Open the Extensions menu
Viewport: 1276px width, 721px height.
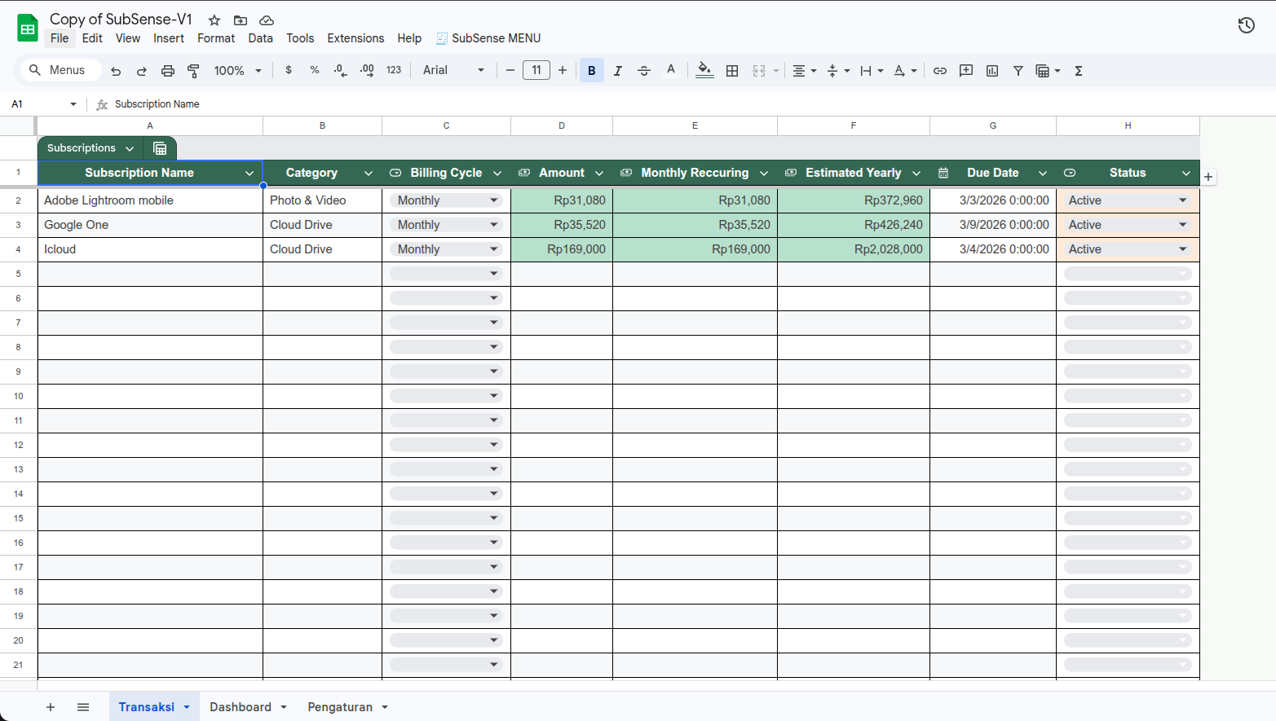[355, 38]
